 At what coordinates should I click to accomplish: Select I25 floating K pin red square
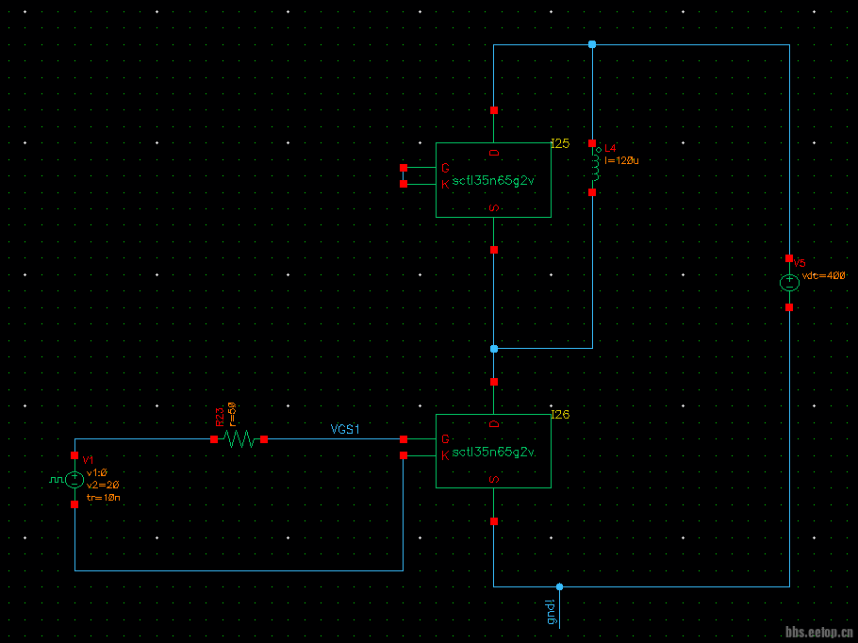[404, 184]
